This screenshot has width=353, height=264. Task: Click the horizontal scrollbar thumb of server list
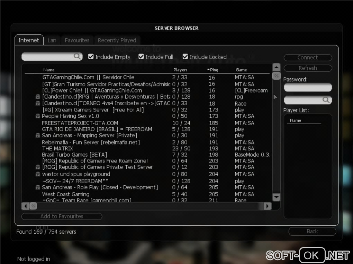(x=33, y=206)
